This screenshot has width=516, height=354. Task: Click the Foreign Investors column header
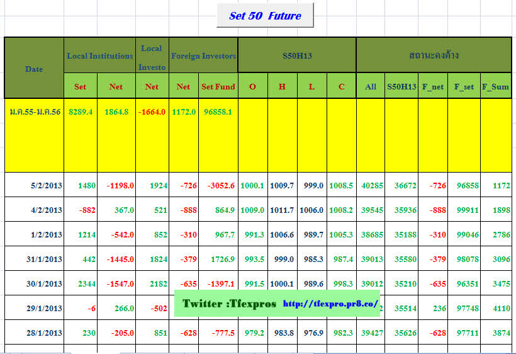click(203, 56)
